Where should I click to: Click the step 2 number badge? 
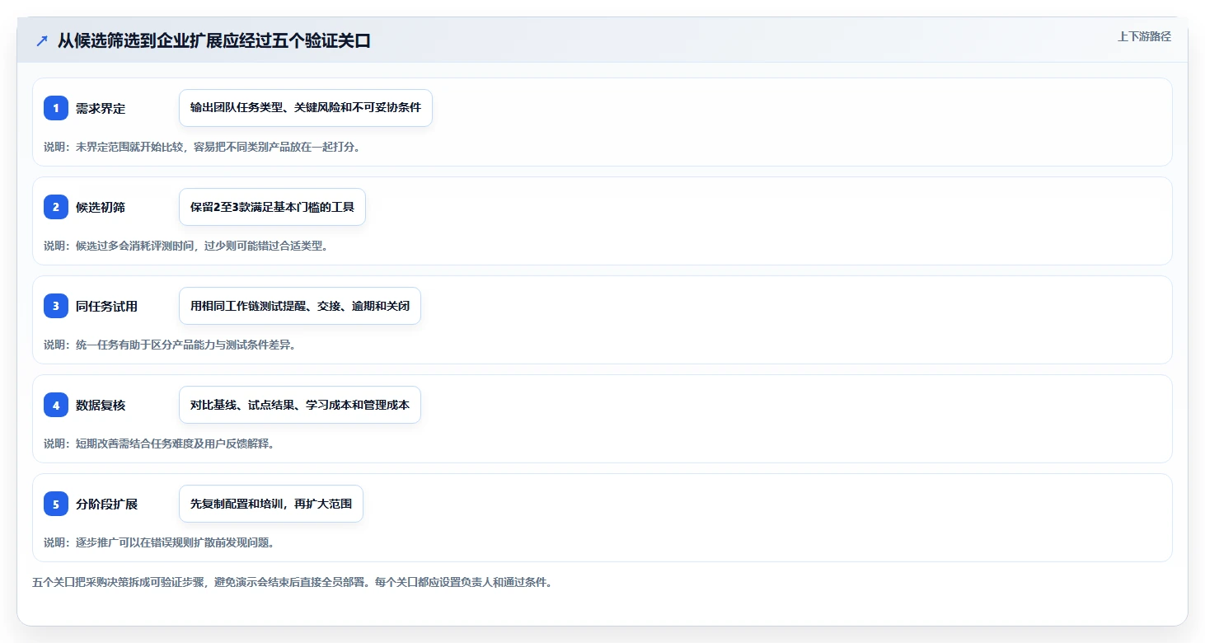(x=56, y=207)
